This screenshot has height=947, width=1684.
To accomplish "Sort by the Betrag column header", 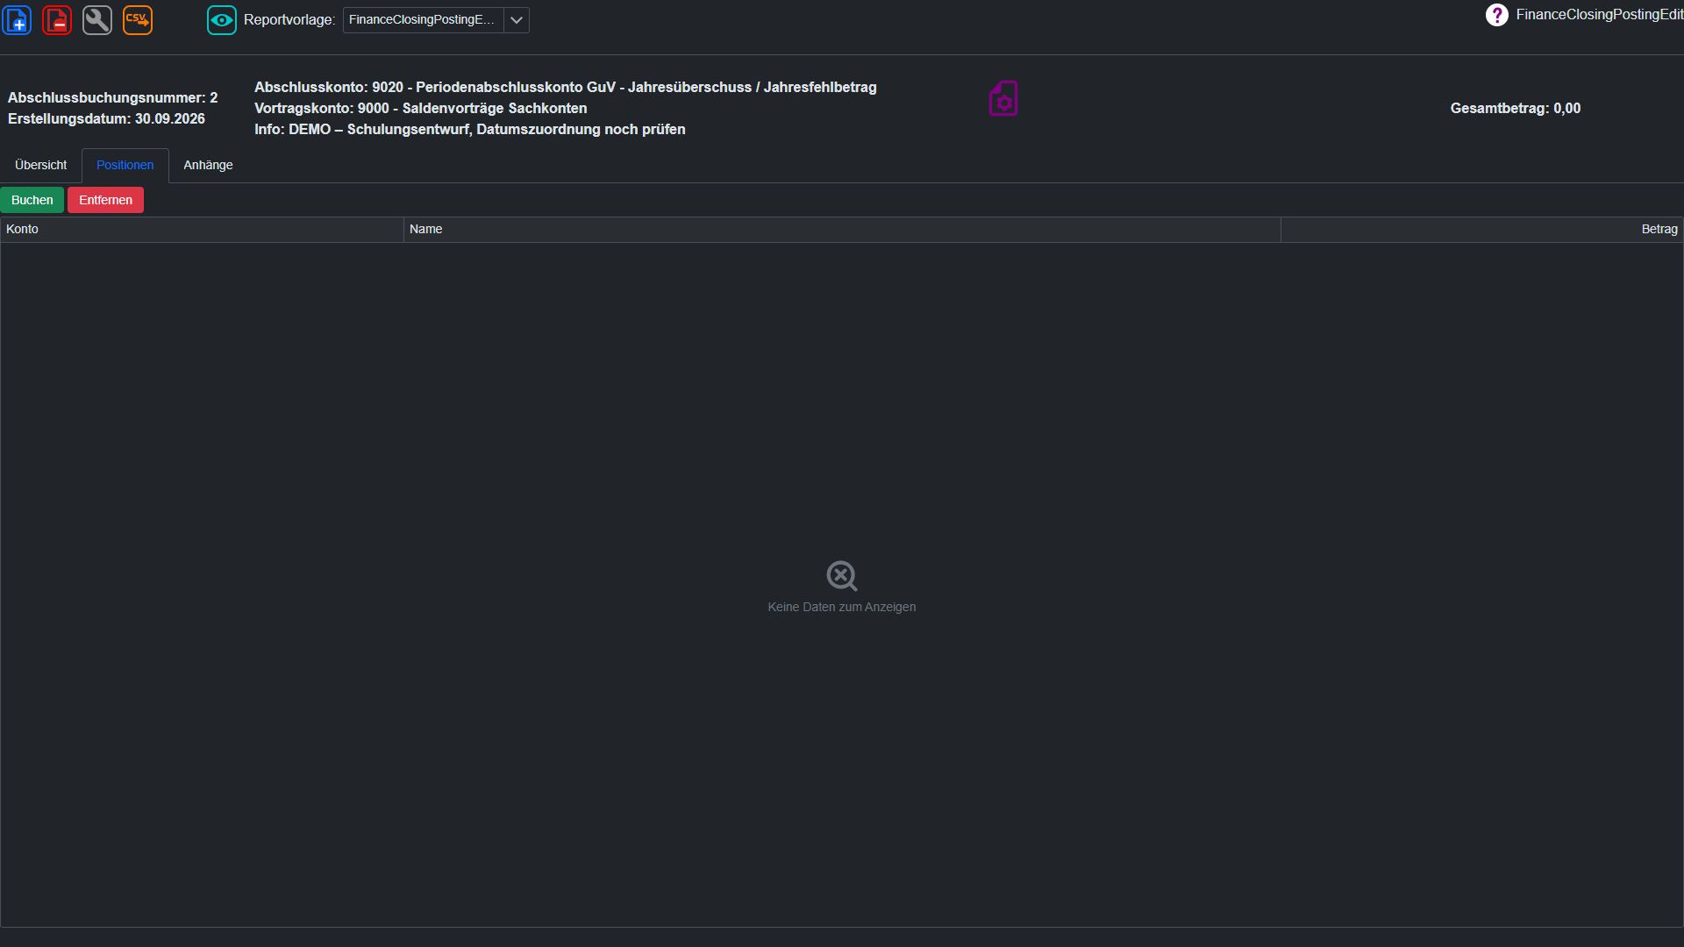I will 1481,229.
